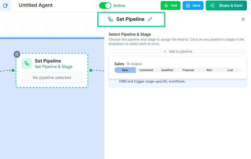Click the pipeline icon in the panel header

pos(110,19)
